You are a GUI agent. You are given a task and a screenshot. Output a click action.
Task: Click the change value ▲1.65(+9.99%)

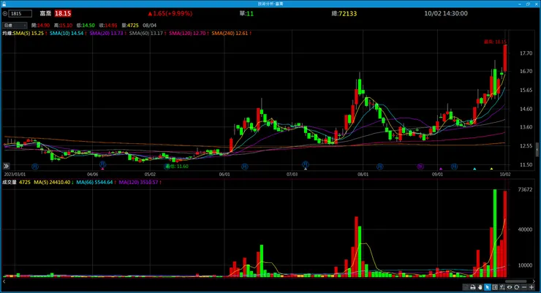point(170,14)
